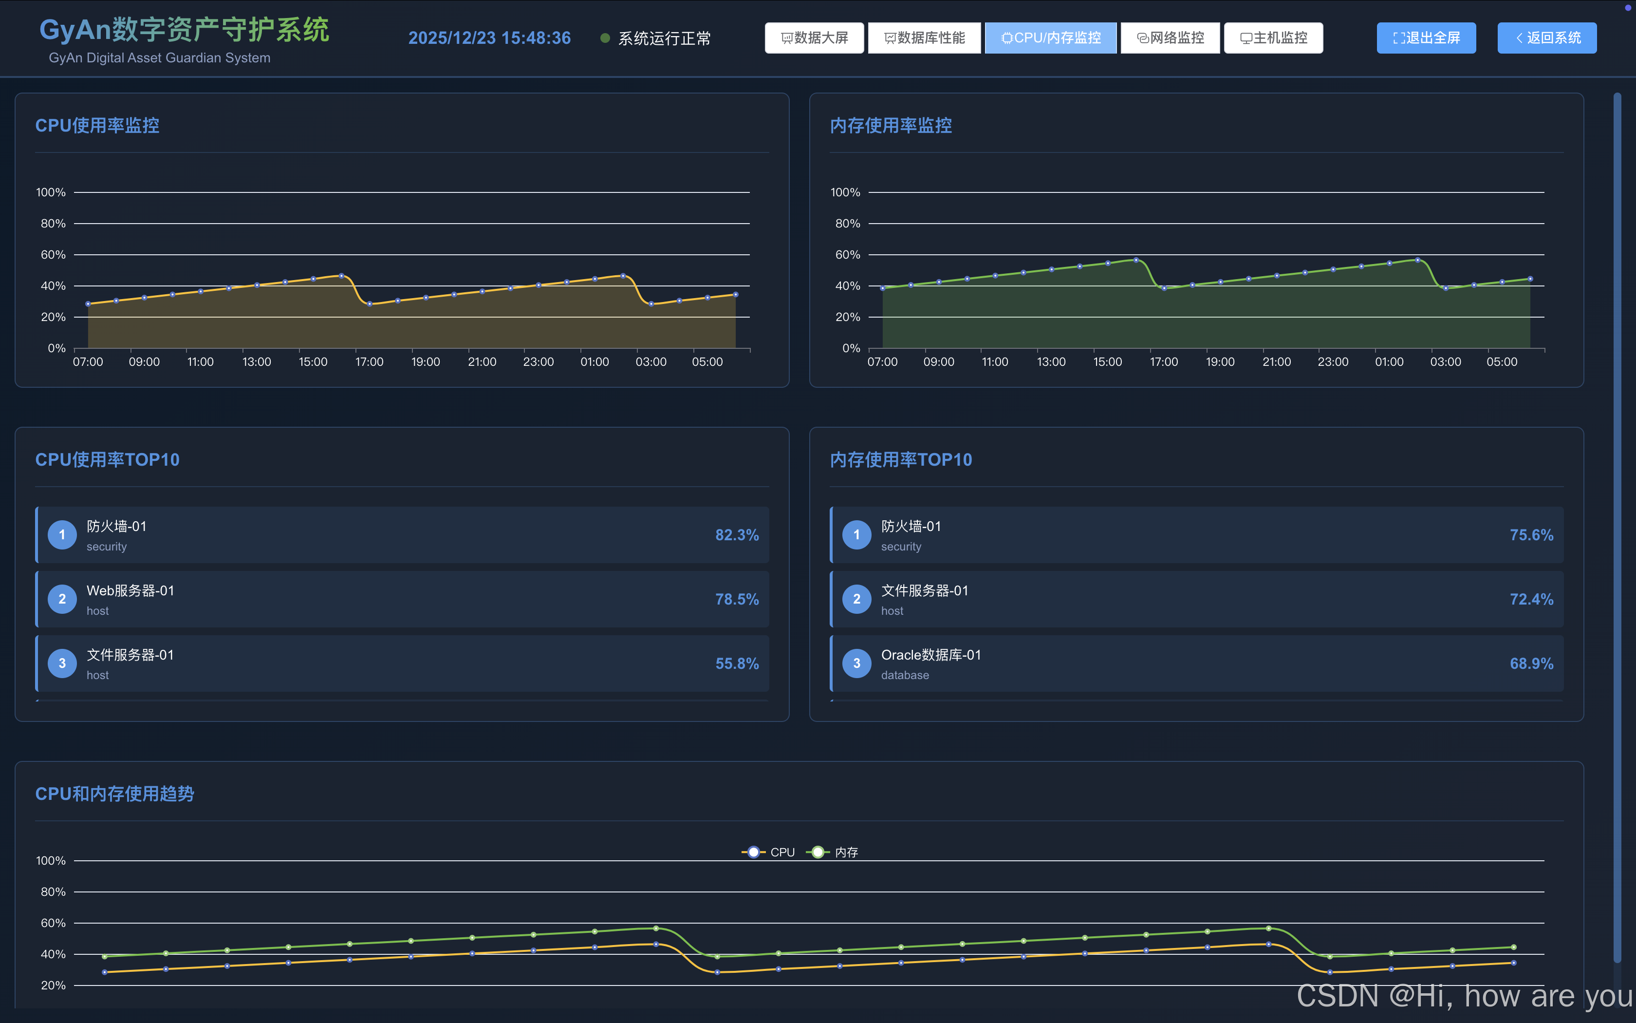
Task: Go to 主机监控 tab
Action: point(1273,38)
